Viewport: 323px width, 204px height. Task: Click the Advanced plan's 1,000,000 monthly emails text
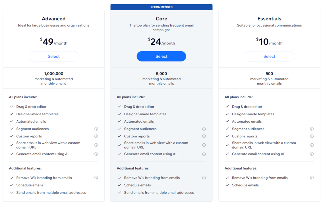click(x=53, y=74)
